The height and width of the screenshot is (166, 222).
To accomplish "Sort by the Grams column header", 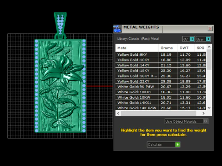I will tap(168, 48).
